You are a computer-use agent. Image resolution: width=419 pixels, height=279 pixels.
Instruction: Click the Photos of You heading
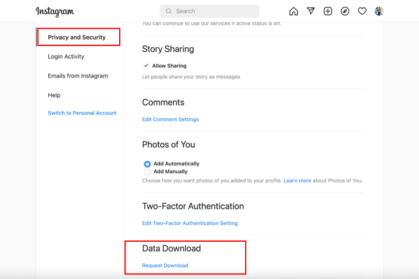coord(168,145)
